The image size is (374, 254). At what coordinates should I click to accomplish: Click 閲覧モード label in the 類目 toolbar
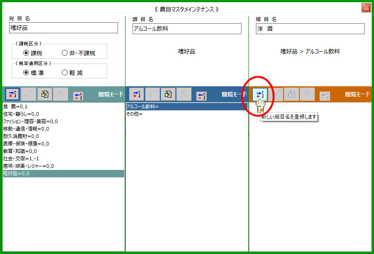coord(234,94)
